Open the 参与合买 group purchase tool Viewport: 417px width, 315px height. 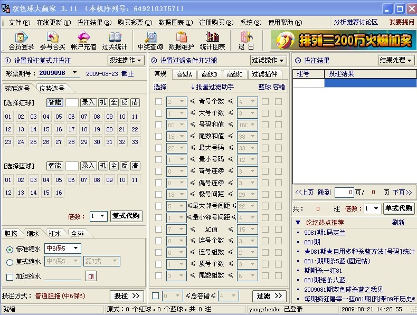(52, 41)
